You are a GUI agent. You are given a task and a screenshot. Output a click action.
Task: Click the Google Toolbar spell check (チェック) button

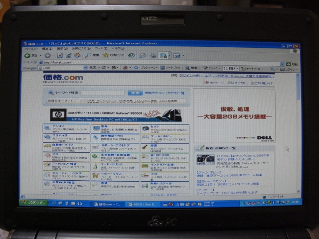pos(210,68)
